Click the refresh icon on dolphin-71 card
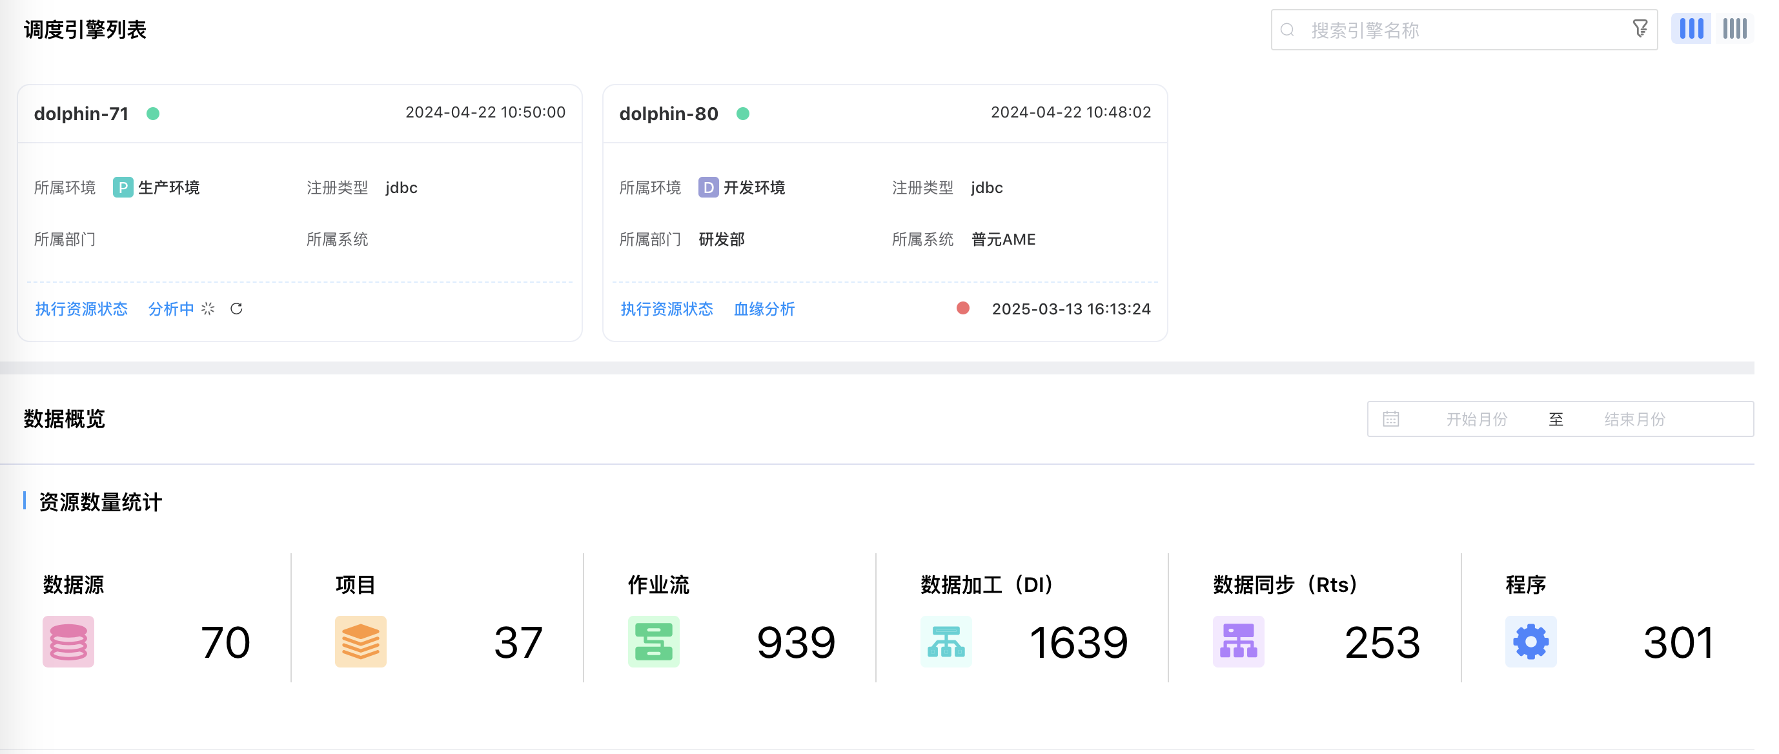This screenshot has height=754, width=1779. tap(236, 309)
